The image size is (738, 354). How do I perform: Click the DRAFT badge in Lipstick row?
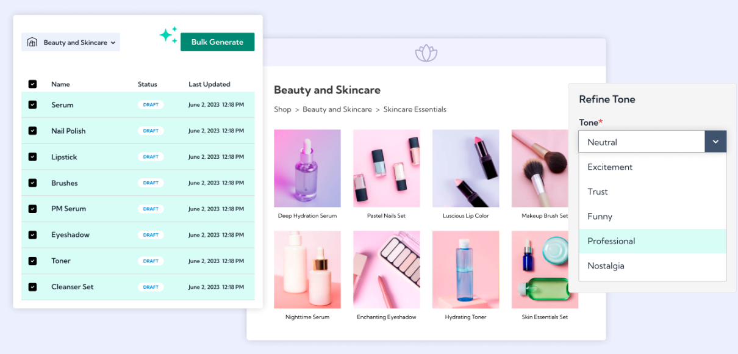point(151,157)
